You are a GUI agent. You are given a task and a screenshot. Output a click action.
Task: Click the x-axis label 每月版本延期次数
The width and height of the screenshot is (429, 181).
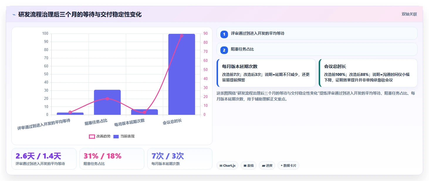pos(129,123)
